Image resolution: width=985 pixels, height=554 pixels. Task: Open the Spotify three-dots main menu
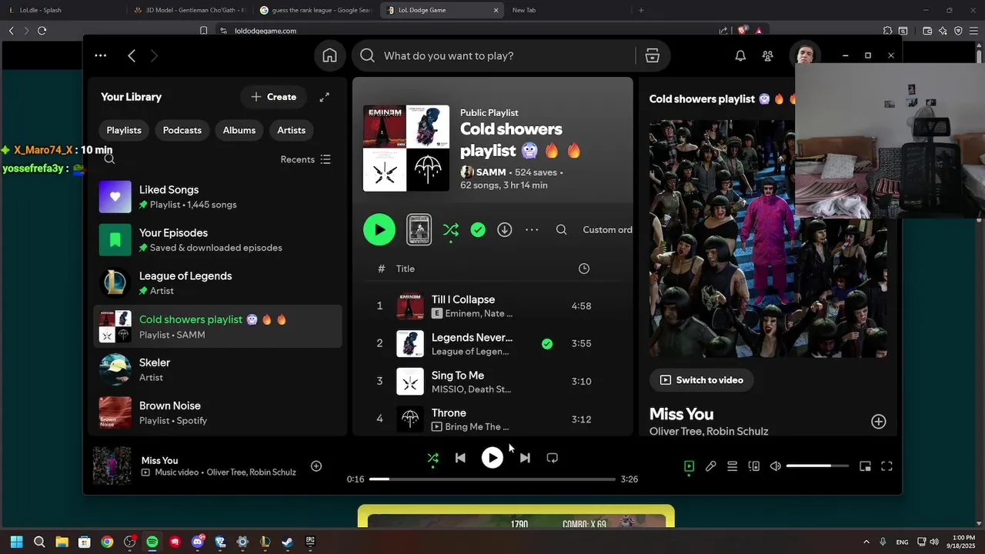tap(101, 55)
